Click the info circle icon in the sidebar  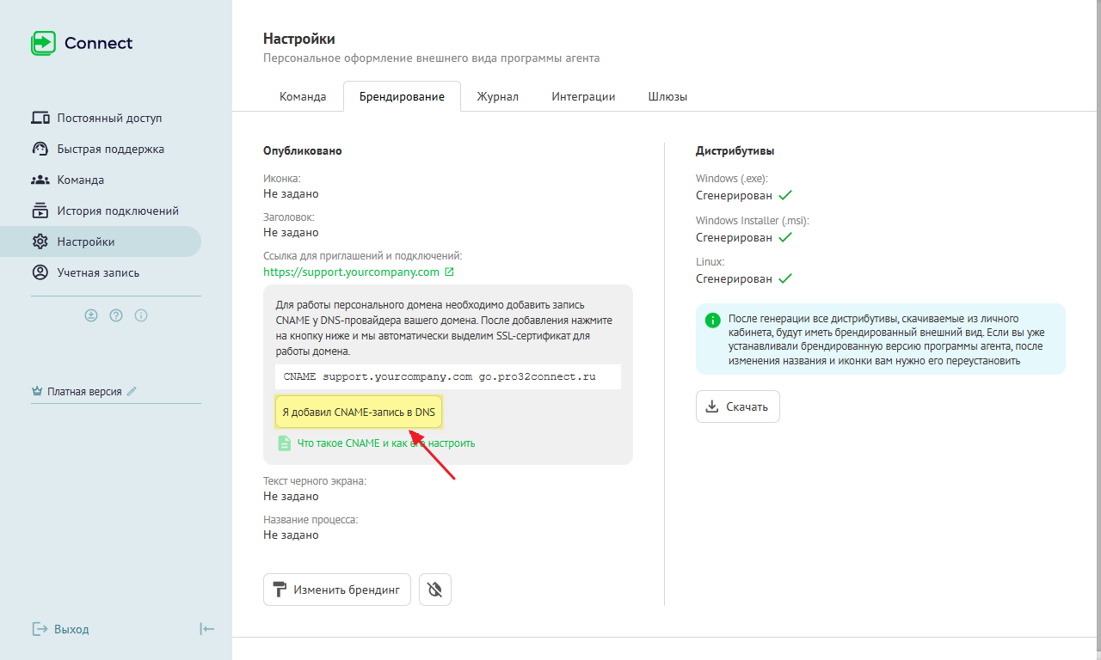pos(141,315)
